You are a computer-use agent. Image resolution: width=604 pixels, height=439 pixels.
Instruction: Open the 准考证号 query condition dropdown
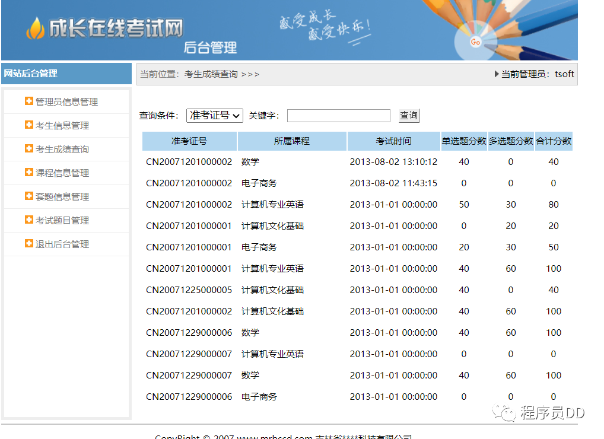(215, 116)
